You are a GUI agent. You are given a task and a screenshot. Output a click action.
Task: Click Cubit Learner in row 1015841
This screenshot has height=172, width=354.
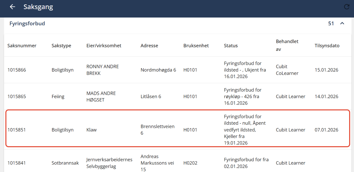(290, 163)
